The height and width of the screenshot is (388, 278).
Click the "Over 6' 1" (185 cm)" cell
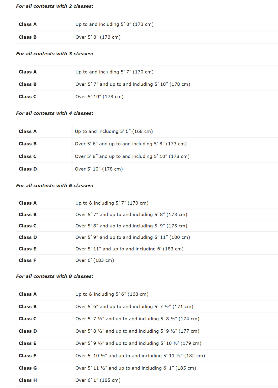click(98, 380)
